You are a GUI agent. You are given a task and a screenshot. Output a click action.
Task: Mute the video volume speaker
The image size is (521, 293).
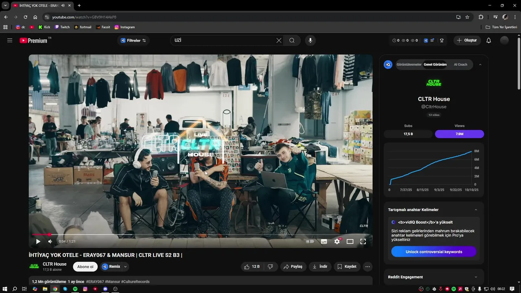pyautogui.click(x=50, y=241)
